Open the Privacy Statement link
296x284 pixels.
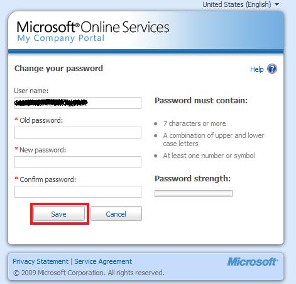40,261
